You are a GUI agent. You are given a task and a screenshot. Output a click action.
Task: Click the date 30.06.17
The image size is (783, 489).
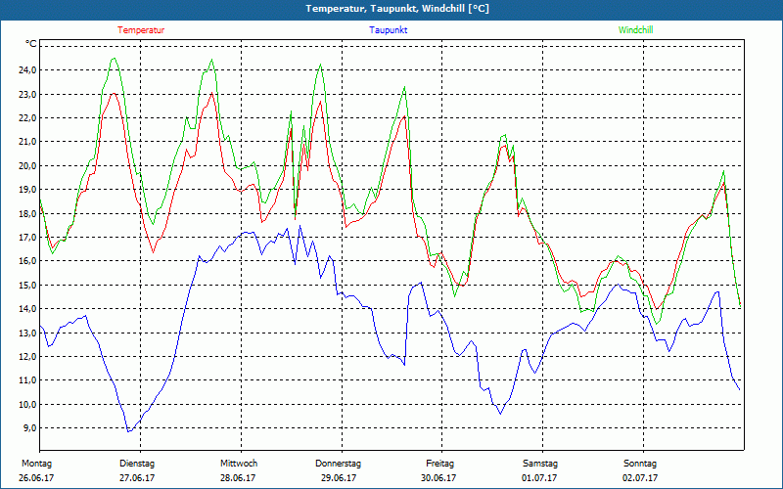pyautogui.click(x=438, y=478)
